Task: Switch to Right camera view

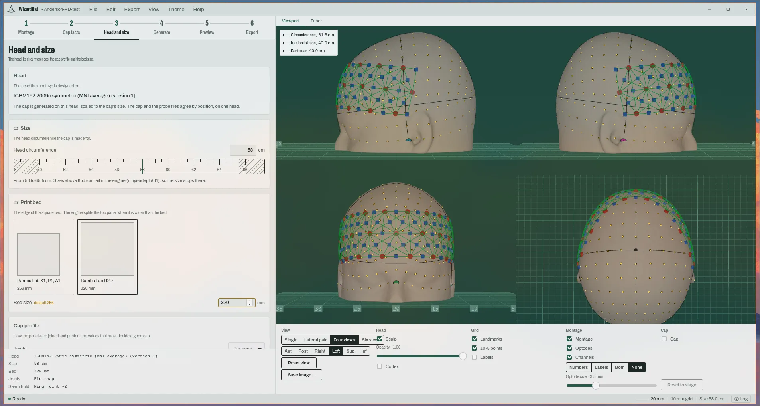Action: click(320, 351)
